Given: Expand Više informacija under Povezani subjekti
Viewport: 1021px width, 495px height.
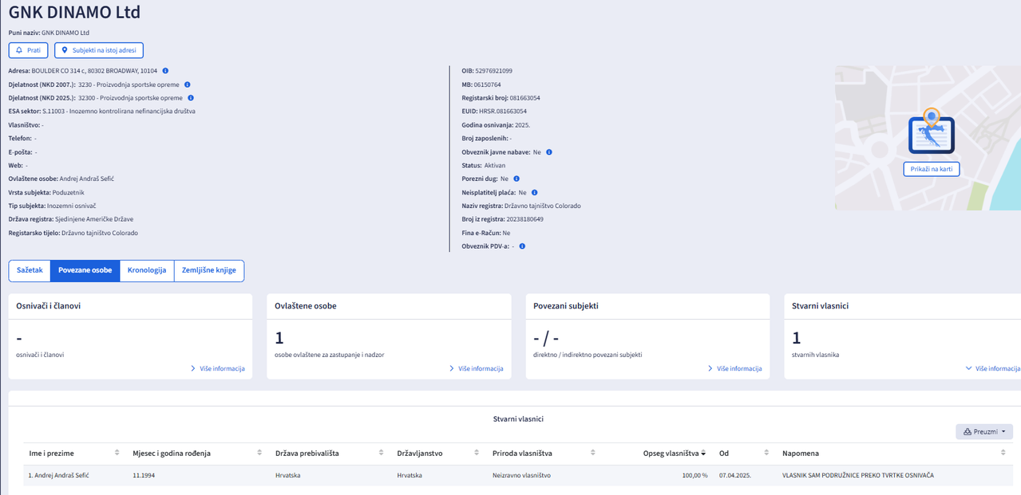Looking at the screenshot, I should point(735,369).
